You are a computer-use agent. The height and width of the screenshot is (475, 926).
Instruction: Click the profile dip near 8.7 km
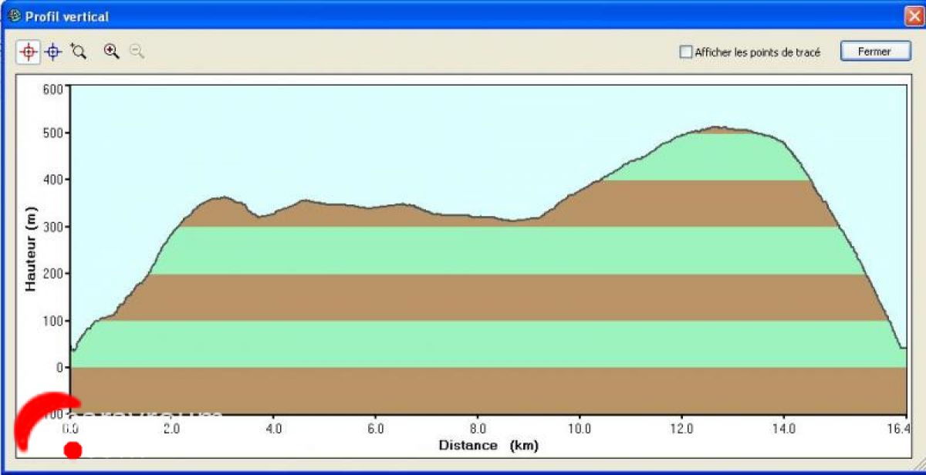pos(513,221)
